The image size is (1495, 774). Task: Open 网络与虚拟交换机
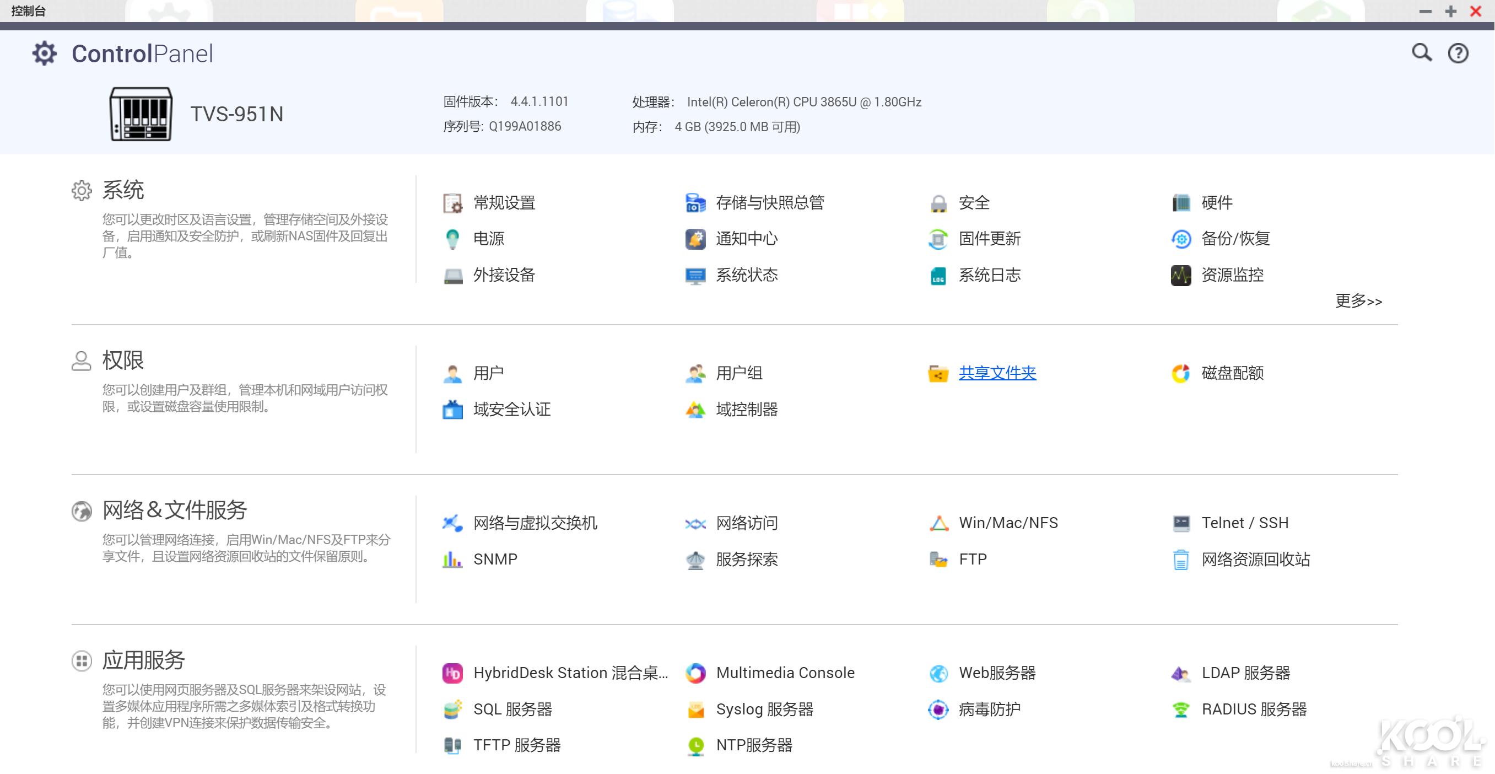(536, 523)
